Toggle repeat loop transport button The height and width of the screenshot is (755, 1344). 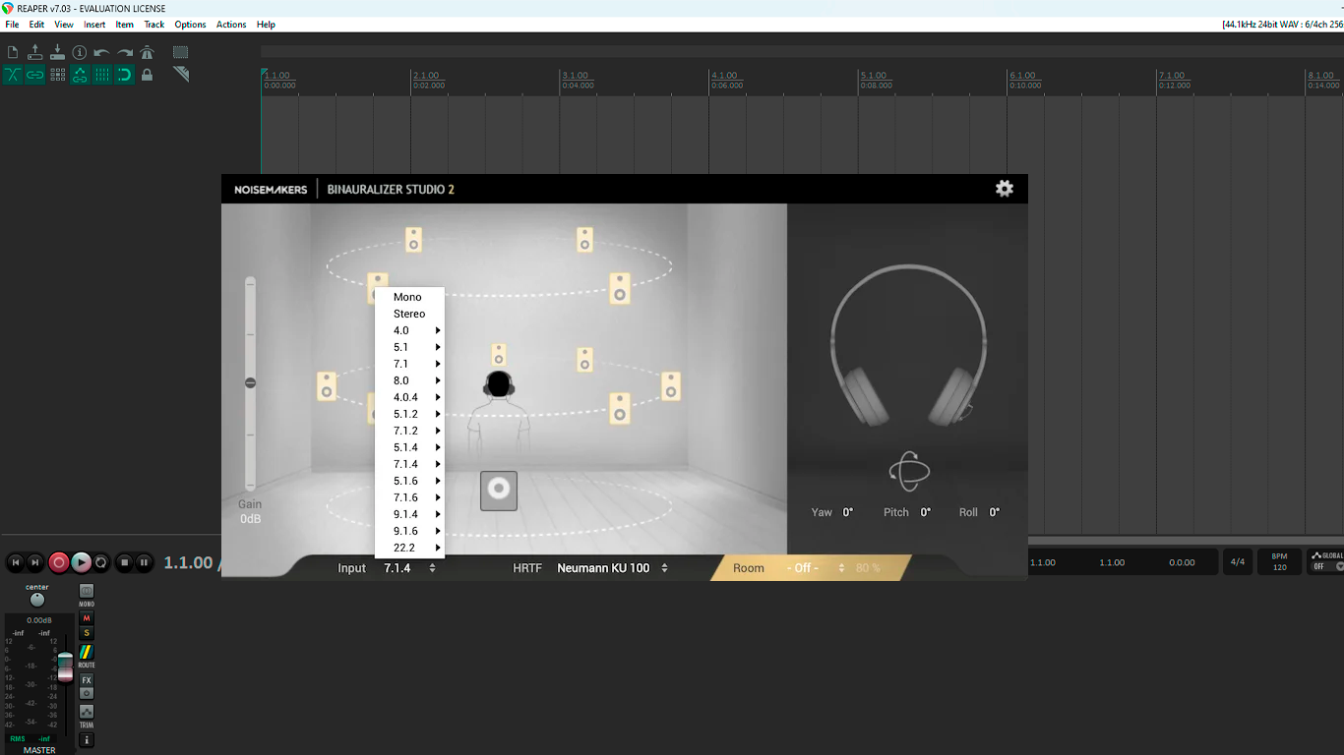tap(101, 562)
